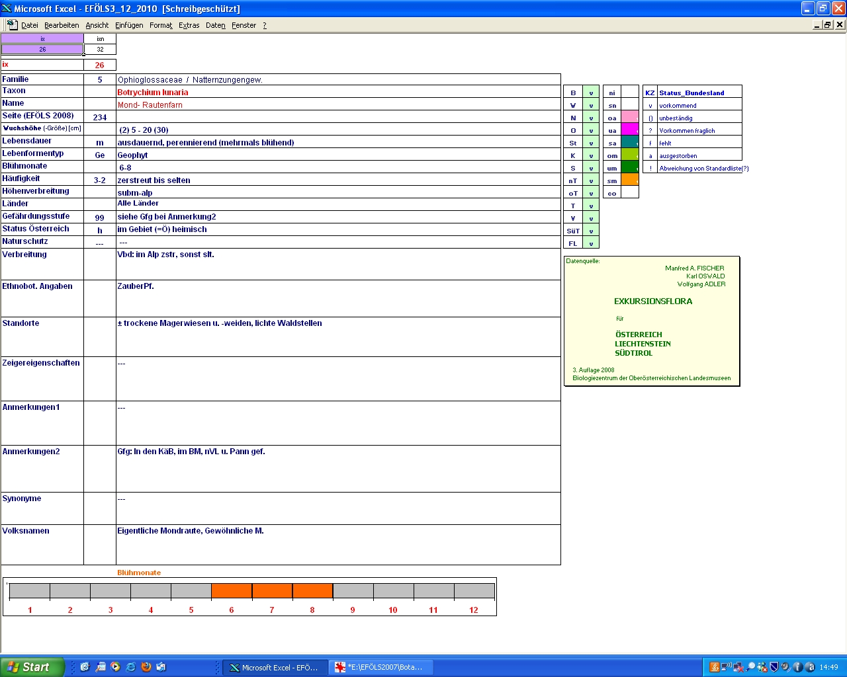
Task: Launch Firefox from Quick Launch
Action: tap(146, 667)
